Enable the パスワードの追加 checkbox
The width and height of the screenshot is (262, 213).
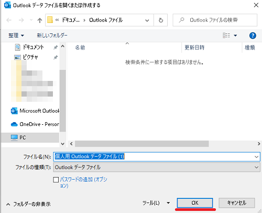[x=56, y=180]
